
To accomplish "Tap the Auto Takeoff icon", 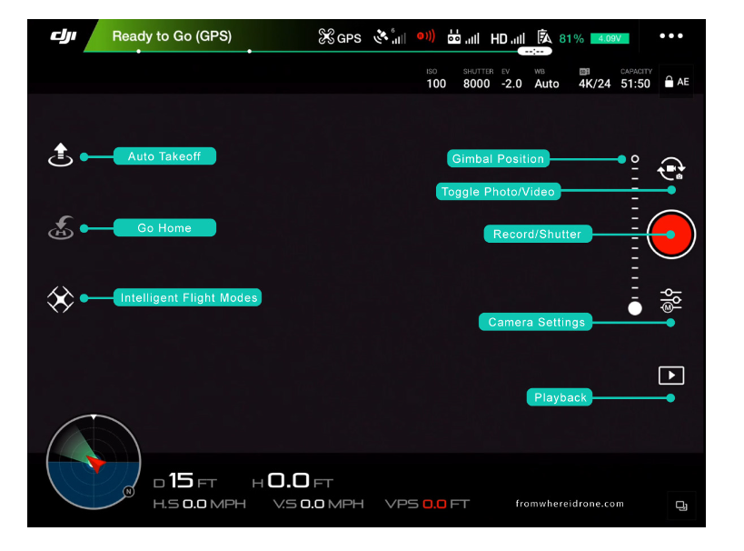I will (x=61, y=155).
